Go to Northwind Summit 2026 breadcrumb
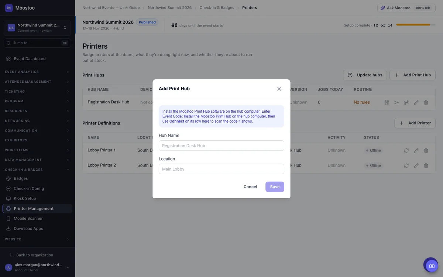The height and width of the screenshot is (277, 443). click(x=170, y=8)
